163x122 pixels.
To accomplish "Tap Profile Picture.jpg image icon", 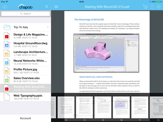I will [7, 71].
